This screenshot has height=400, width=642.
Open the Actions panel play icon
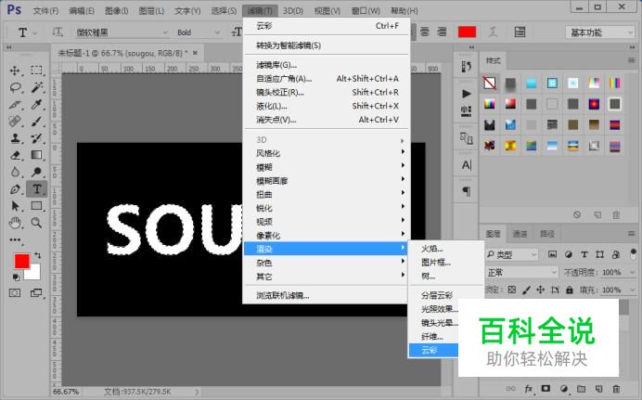[x=467, y=94]
